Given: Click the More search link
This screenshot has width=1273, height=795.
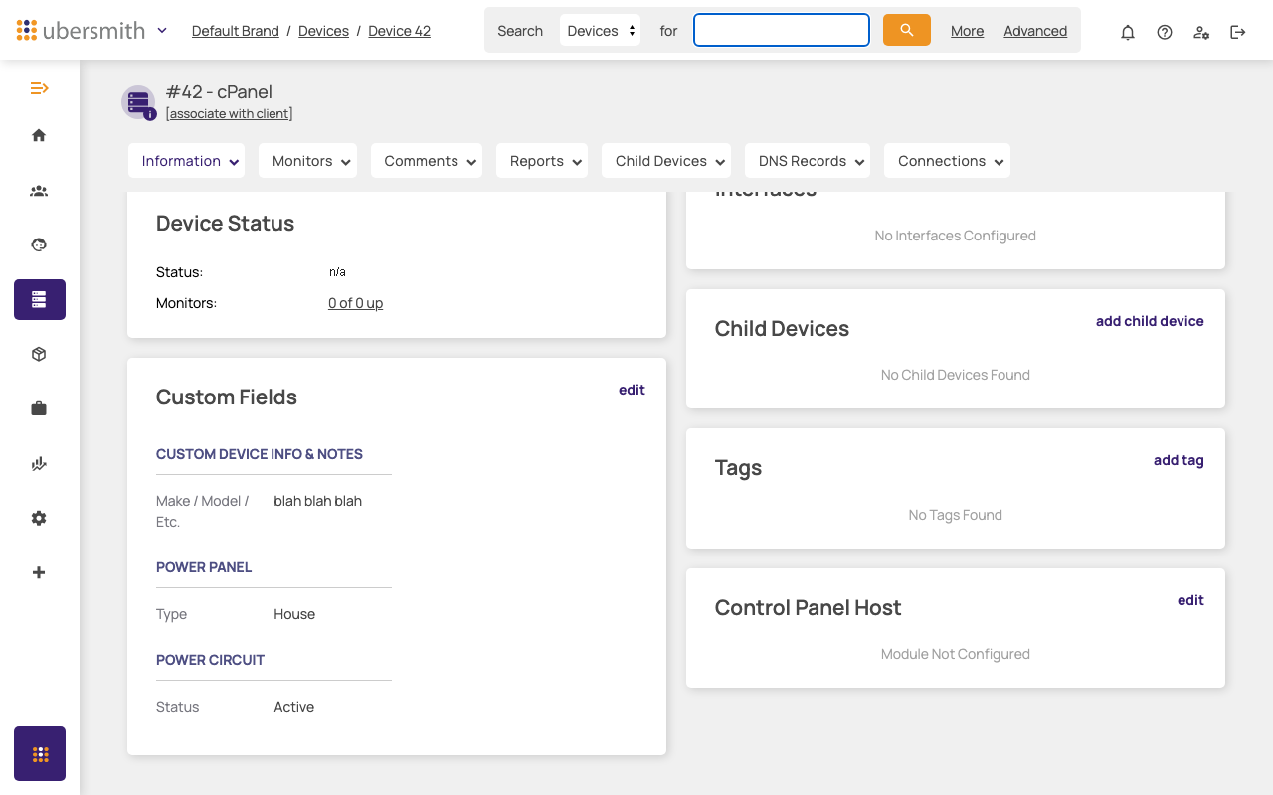Looking at the screenshot, I should pos(967,31).
